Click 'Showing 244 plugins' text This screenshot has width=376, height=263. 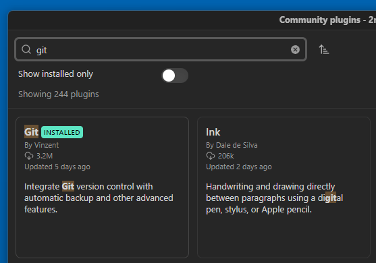59,94
